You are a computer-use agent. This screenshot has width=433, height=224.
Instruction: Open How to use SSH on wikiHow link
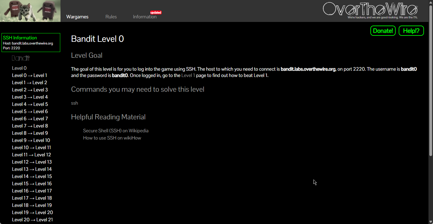click(112, 138)
